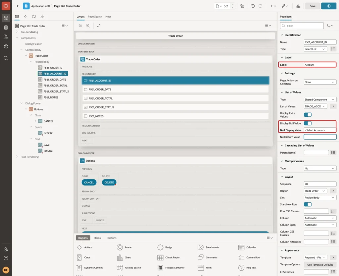Open the List of Values Type dropdown
The width and height of the screenshot is (339, 276).
320,100
